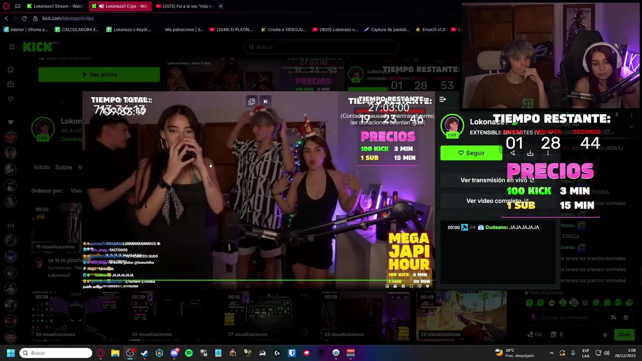
Task: Open the CALCULADORA E... bookmark
Action: tap(77, 30)
